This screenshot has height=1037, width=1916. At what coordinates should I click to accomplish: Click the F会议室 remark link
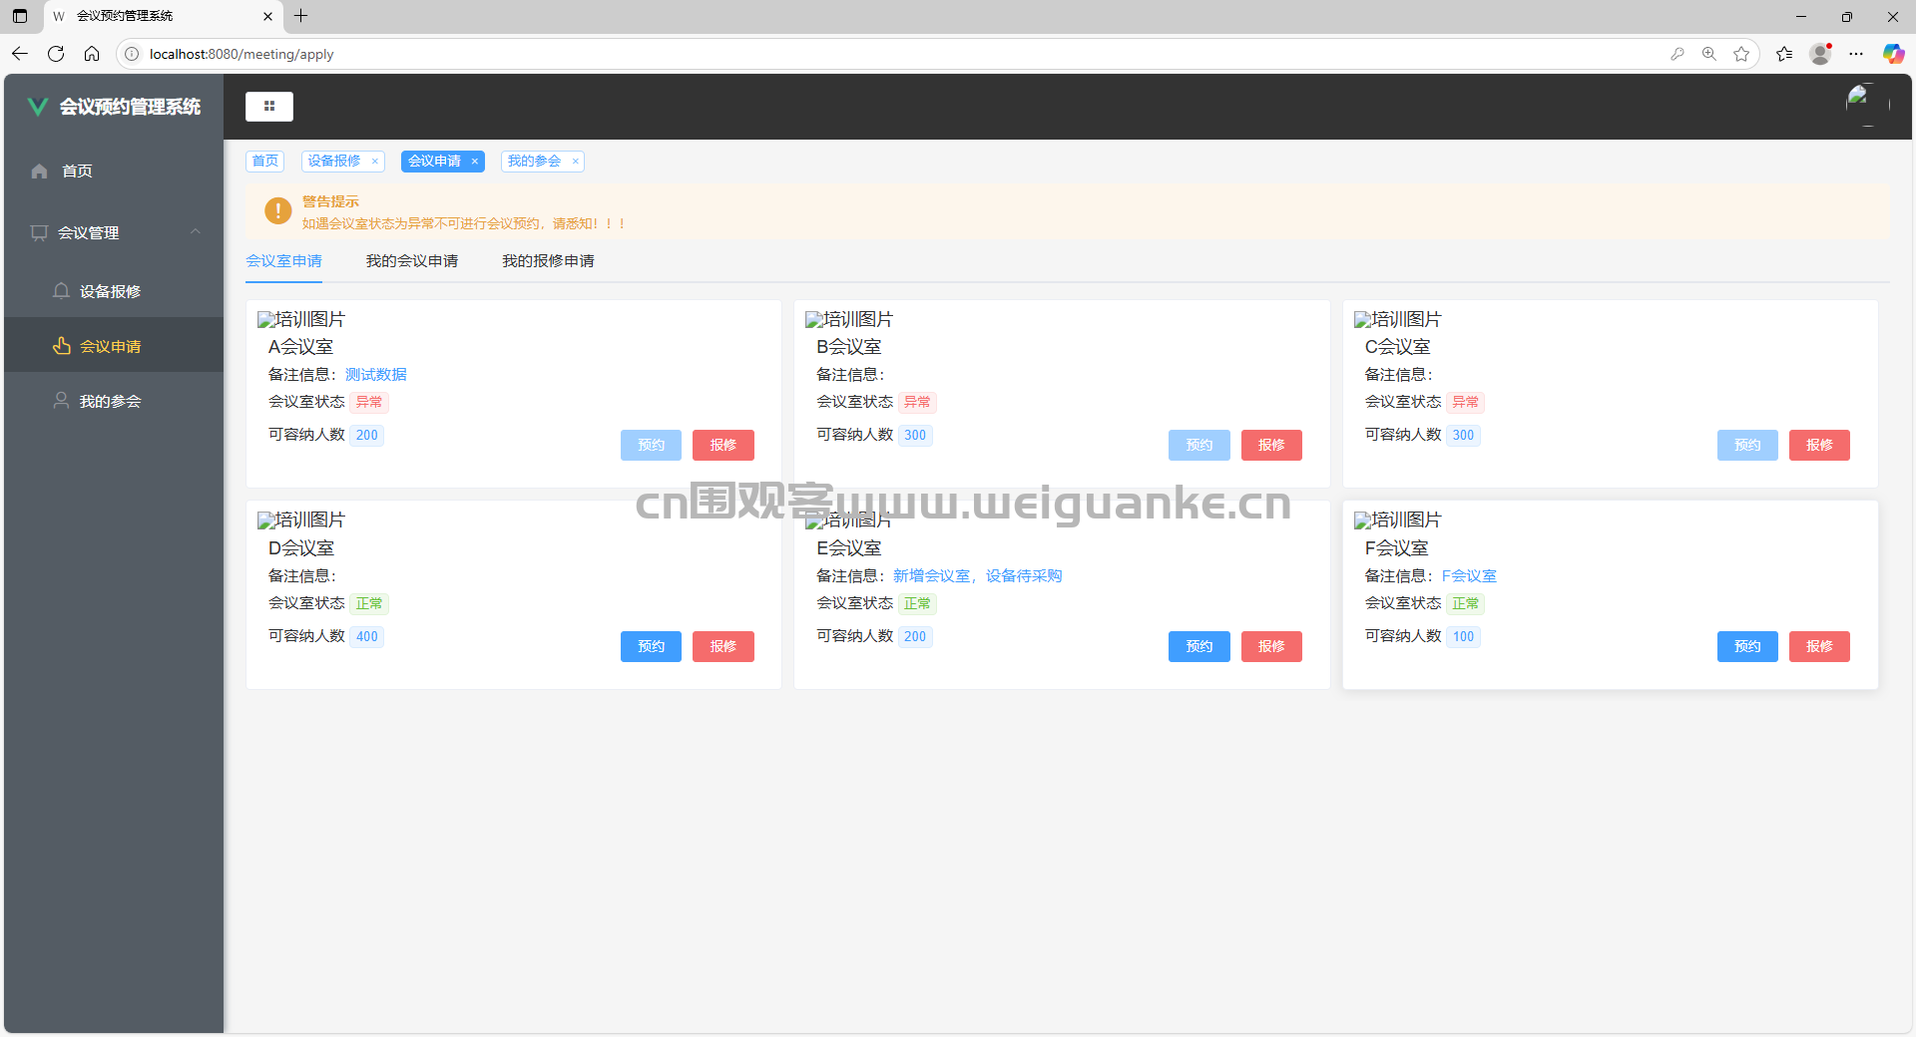(x=1469, y=575)
